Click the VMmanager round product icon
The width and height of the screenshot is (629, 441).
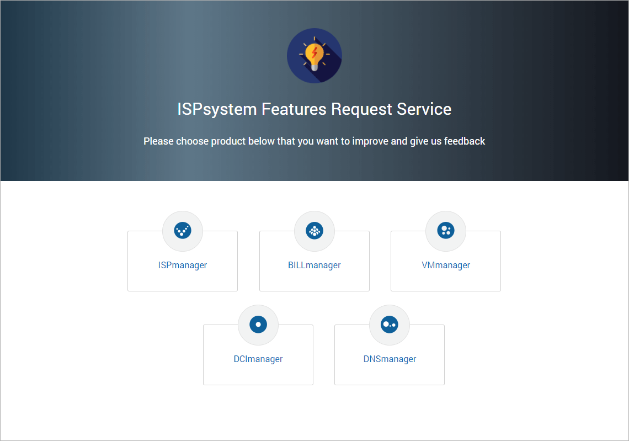click(446, 231)
